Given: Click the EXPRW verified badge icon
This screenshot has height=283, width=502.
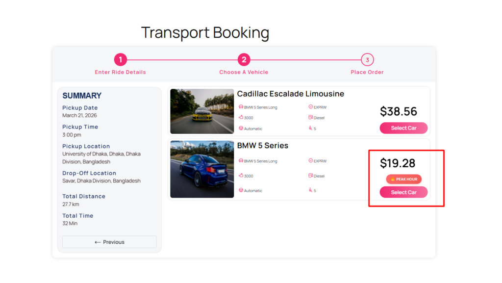Looking at the screenshot, I should pos(310,161).
